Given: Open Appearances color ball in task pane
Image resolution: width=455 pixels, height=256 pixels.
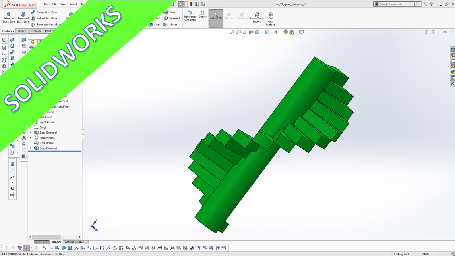Looking at the screenshot, I should [453, 72].
